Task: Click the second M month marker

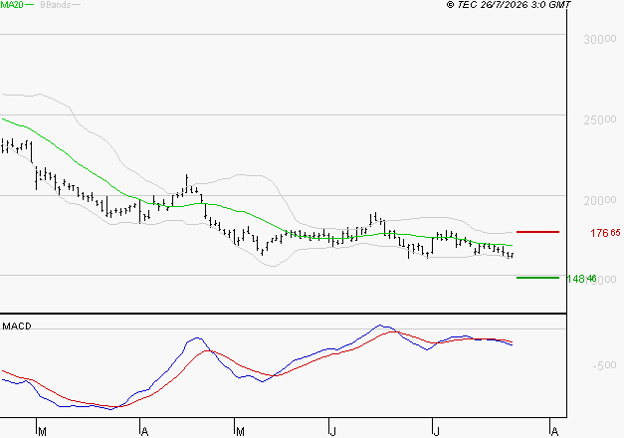Action: tap(240, 431)
